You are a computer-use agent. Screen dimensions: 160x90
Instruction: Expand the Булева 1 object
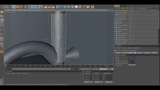point(115,31)
